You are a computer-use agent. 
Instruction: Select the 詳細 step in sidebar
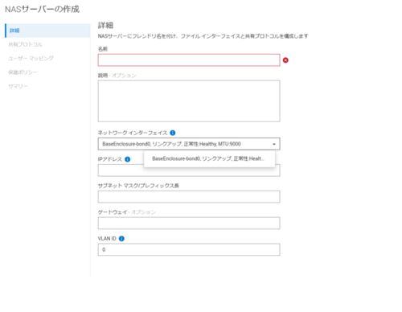(x=47, y=31)
